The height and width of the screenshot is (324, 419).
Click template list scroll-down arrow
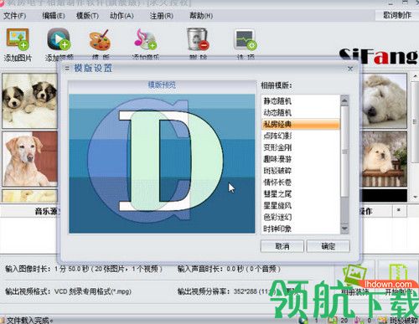[x=344, y=229]
